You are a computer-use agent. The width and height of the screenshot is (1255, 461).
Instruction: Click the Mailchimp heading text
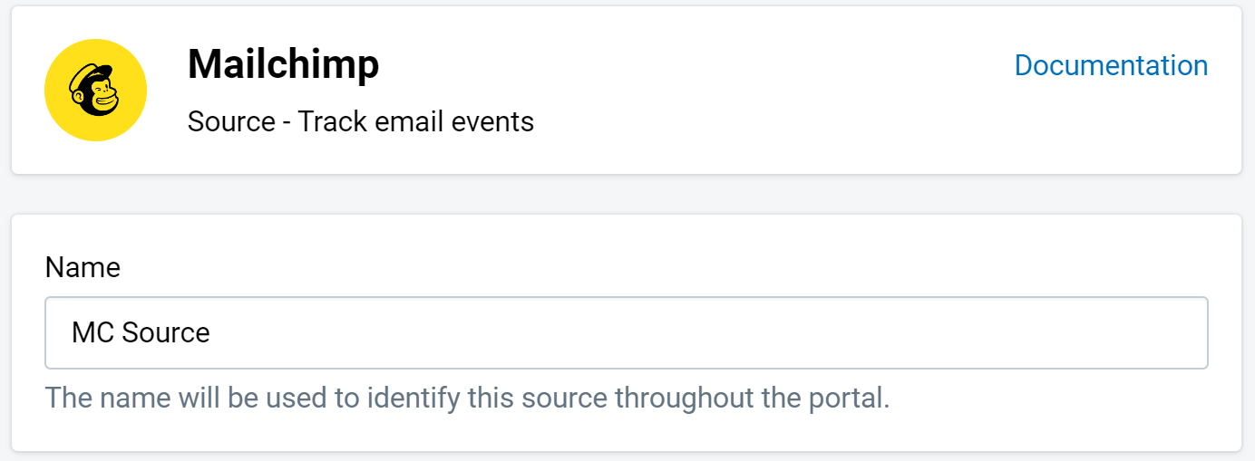(x=283, y=64)
